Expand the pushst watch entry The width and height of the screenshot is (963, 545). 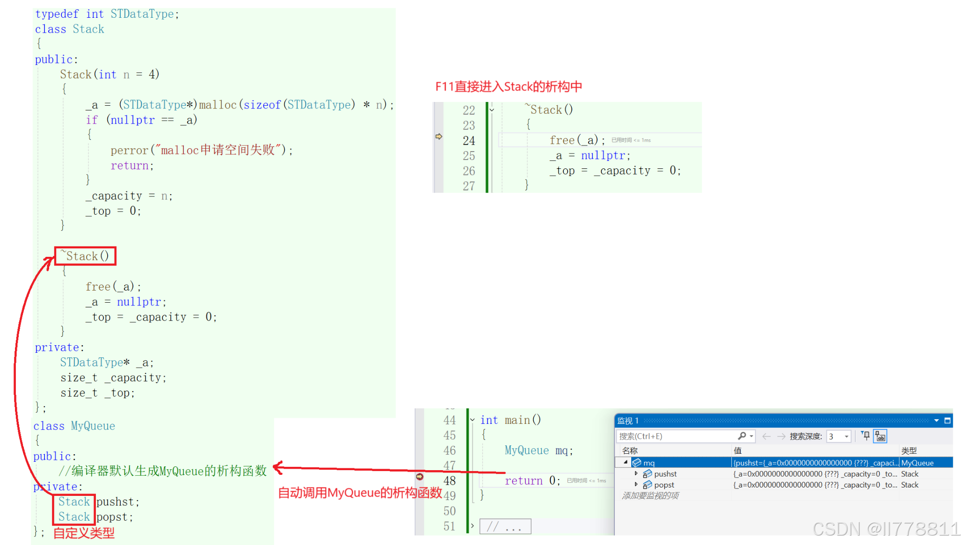pos(636,473)
